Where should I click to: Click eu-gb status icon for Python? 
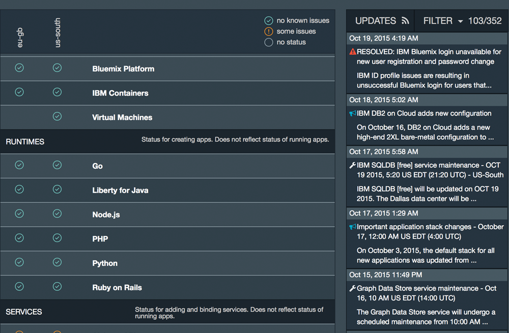[19, 262]
